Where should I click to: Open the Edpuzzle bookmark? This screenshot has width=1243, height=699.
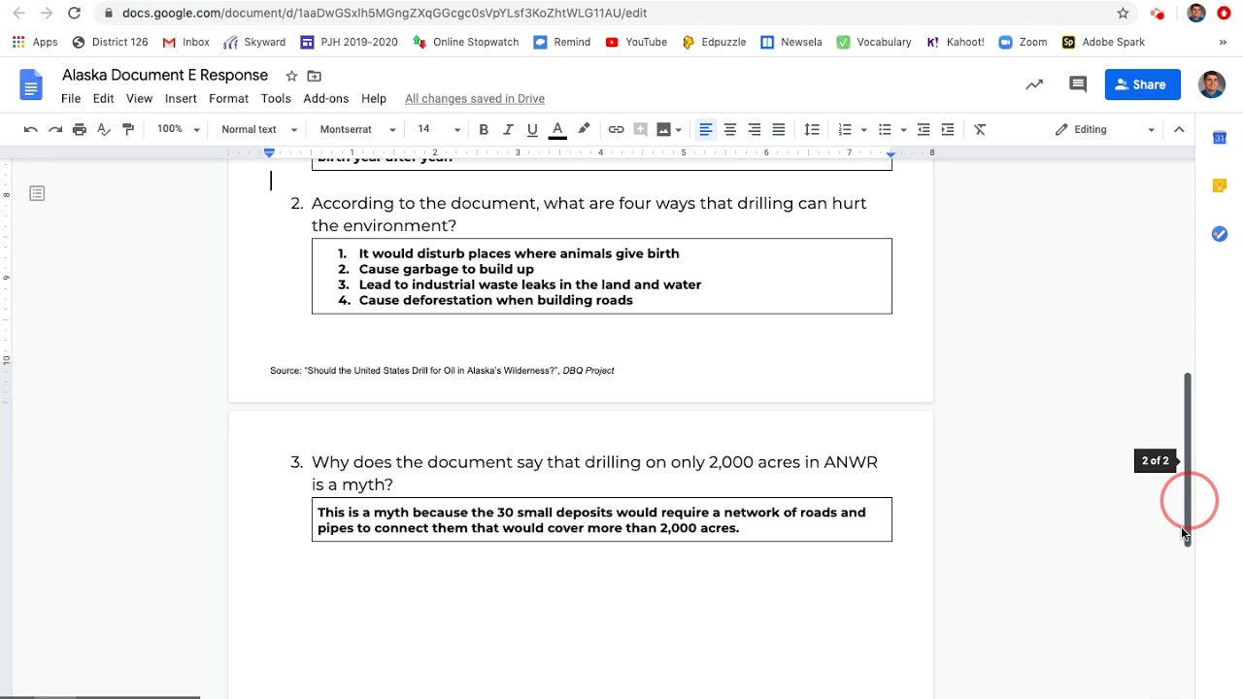(x=714, y=42)
